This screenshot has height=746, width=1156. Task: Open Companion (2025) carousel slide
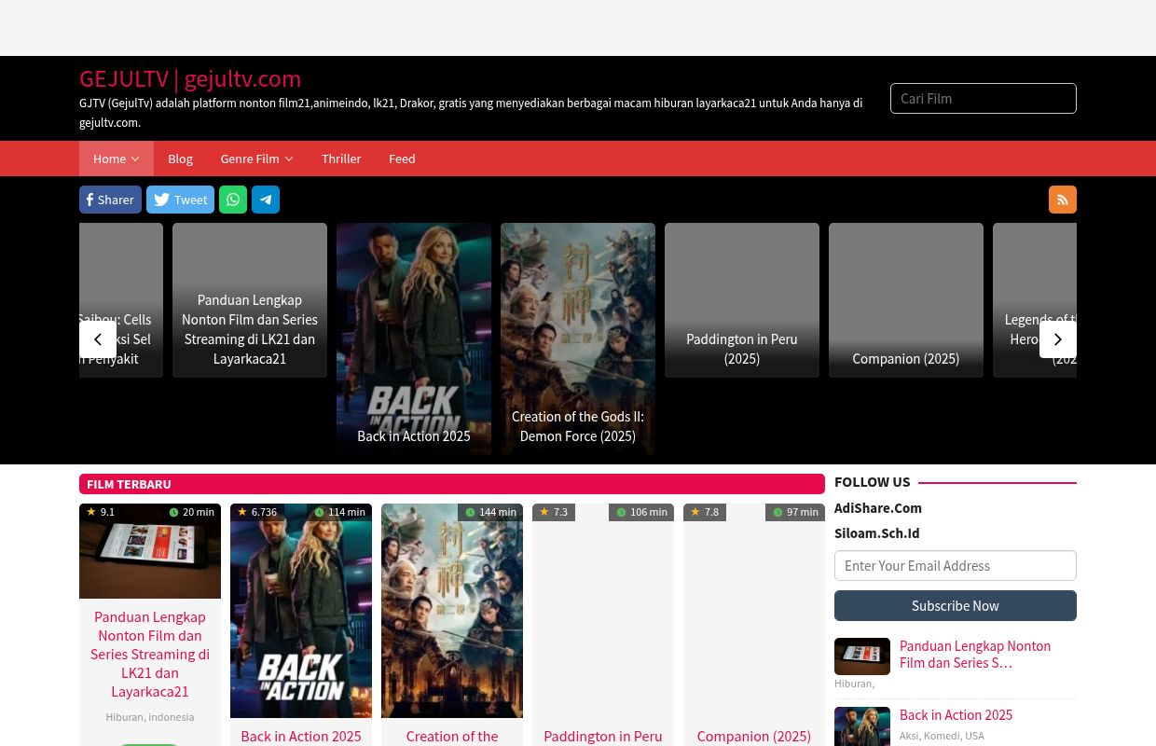(906, 300)
